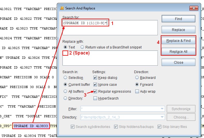
Task: Select the Text replace option
Action: 66,47
